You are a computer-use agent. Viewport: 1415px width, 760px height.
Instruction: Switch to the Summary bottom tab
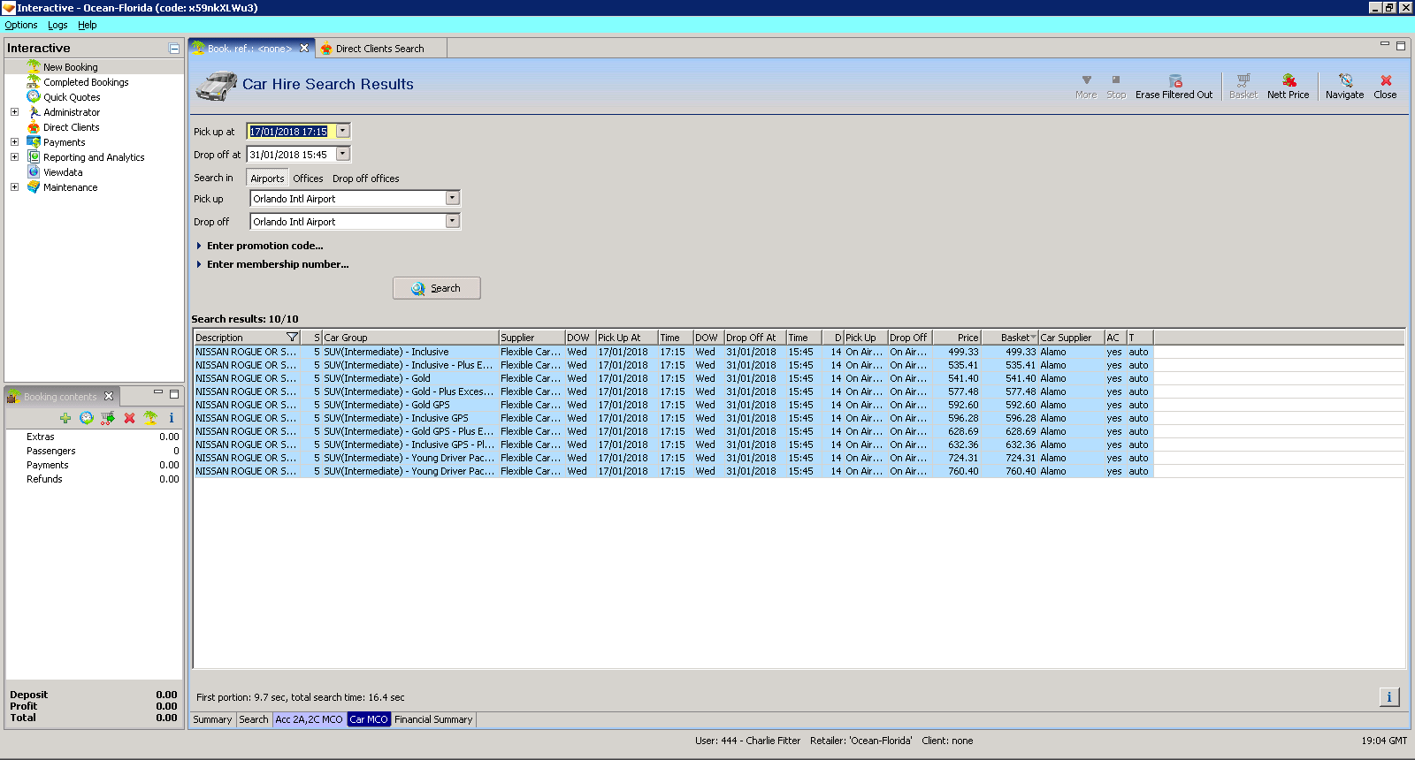[x=212, y=719]
